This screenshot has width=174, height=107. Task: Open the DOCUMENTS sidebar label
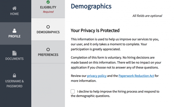click(x=14, y=59)
